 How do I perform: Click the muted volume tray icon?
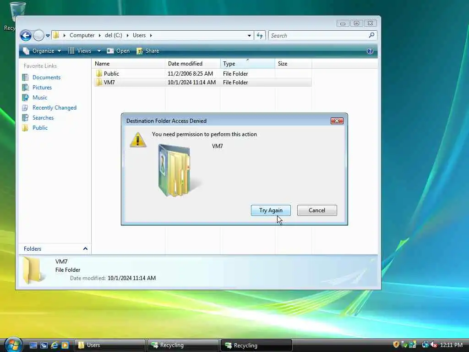click(434, 345)
